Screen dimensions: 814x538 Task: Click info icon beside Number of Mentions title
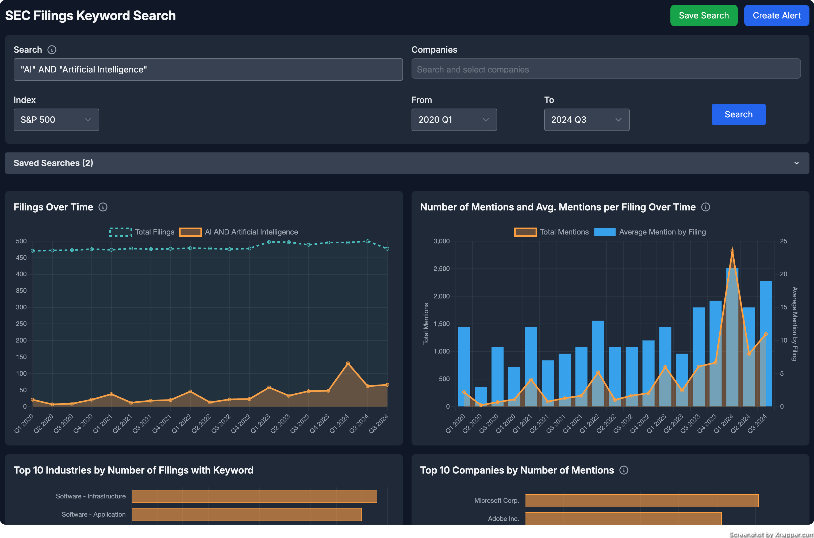706,207
